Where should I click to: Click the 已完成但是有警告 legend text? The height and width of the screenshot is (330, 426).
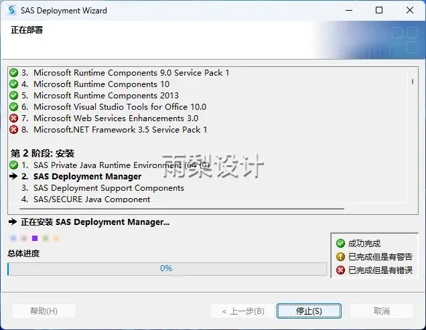pos(380,256)
